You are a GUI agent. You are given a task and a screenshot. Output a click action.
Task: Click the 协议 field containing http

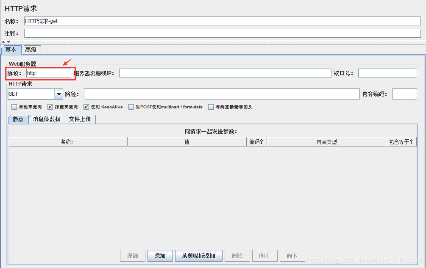point(49,73)
